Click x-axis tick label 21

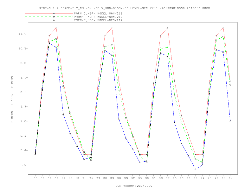tap(84, 178)
